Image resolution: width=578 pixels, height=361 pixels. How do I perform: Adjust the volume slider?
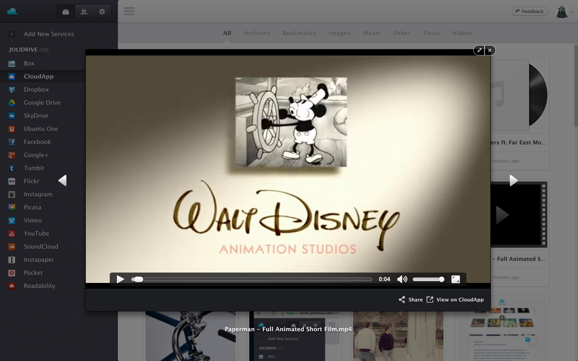point(428,279)
